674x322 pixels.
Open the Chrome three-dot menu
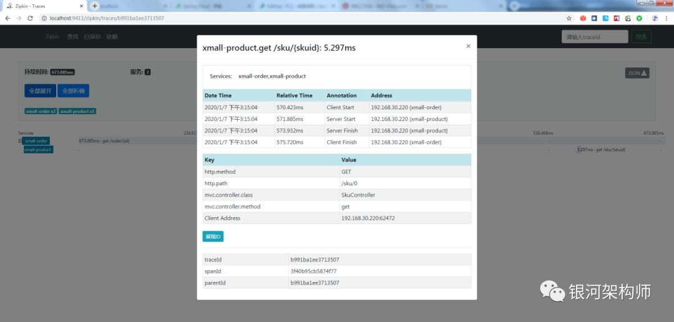(x=666, y=18)
